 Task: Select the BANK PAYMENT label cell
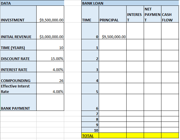[x=18, y=102]
